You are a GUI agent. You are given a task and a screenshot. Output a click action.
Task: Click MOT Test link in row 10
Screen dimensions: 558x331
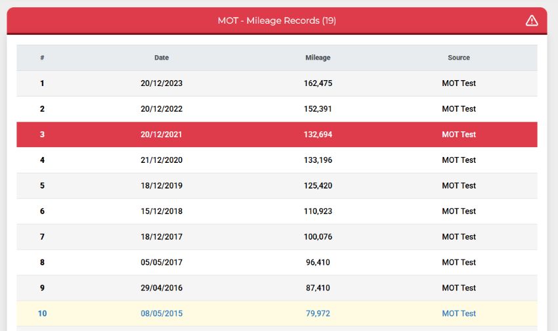pyautogui.click(x=459, y=313)
